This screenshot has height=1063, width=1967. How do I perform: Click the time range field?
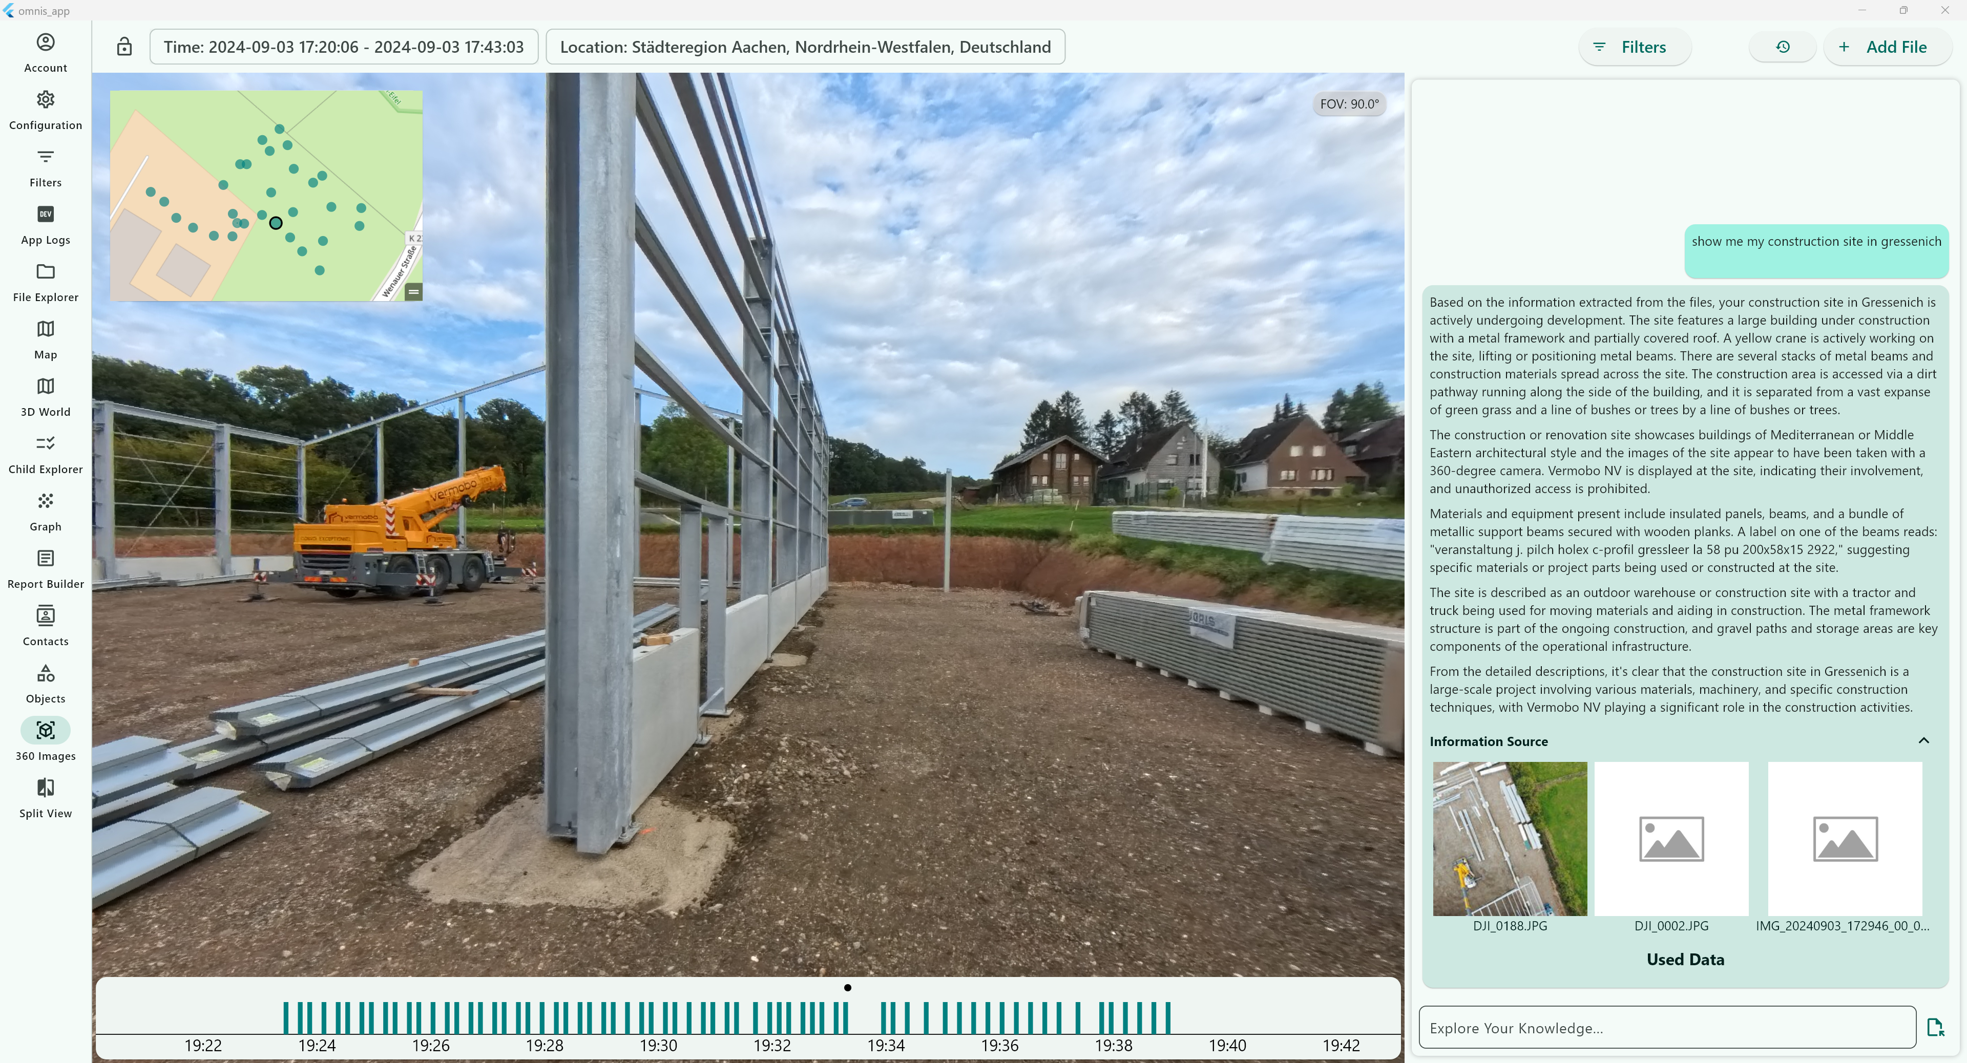pyautogui.click(x=344, y=47)
